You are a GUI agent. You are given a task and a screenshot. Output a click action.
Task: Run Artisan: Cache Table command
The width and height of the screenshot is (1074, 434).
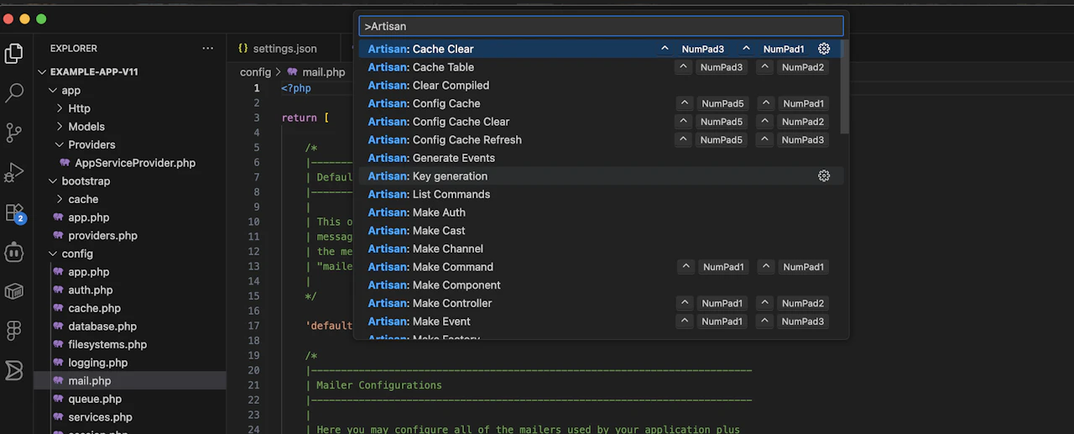coord(601,67)
